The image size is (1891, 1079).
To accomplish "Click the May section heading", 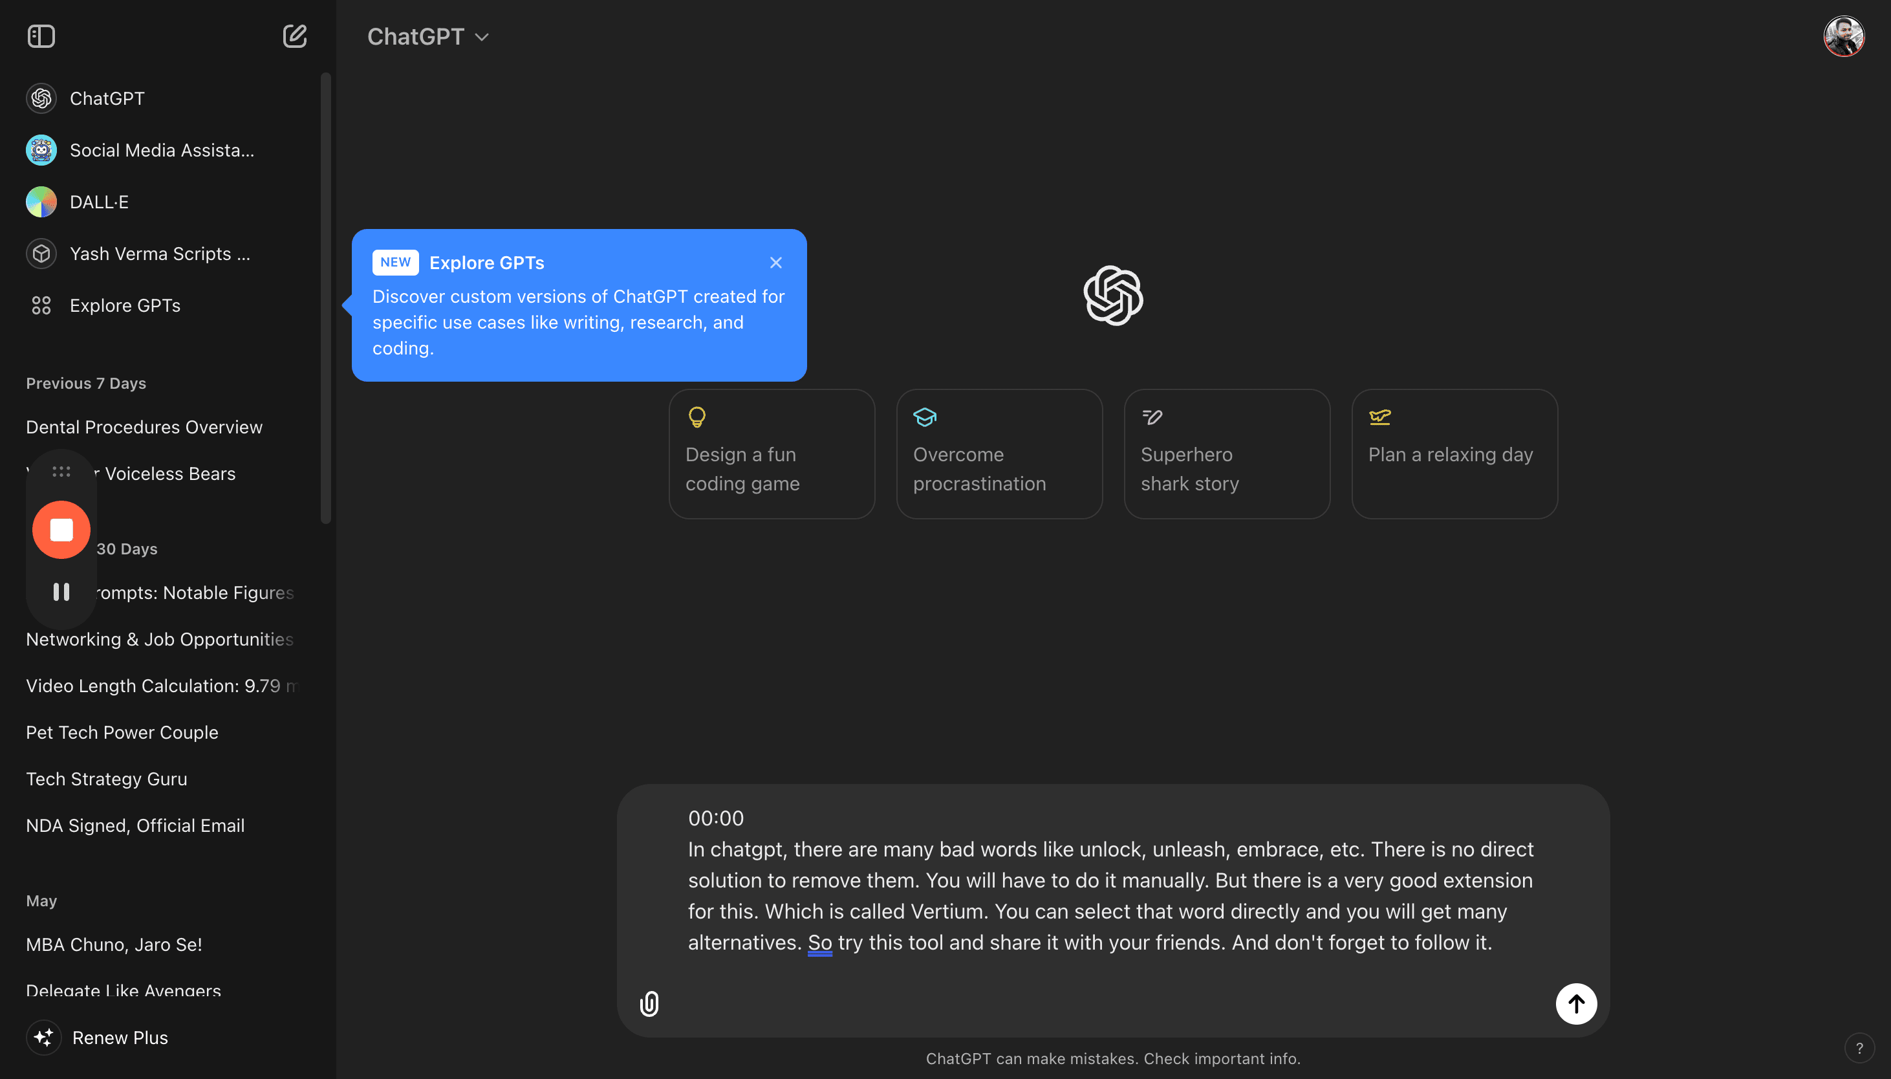I will (41, 901).
